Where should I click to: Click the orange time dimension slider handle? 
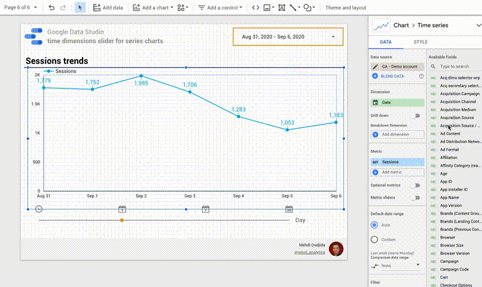[x=122, y=220]
